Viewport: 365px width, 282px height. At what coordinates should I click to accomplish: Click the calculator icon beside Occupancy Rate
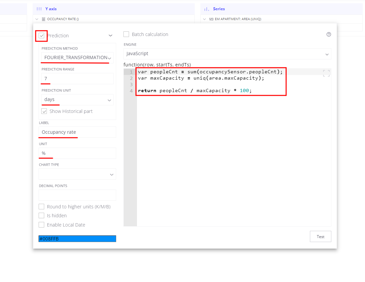43,19
